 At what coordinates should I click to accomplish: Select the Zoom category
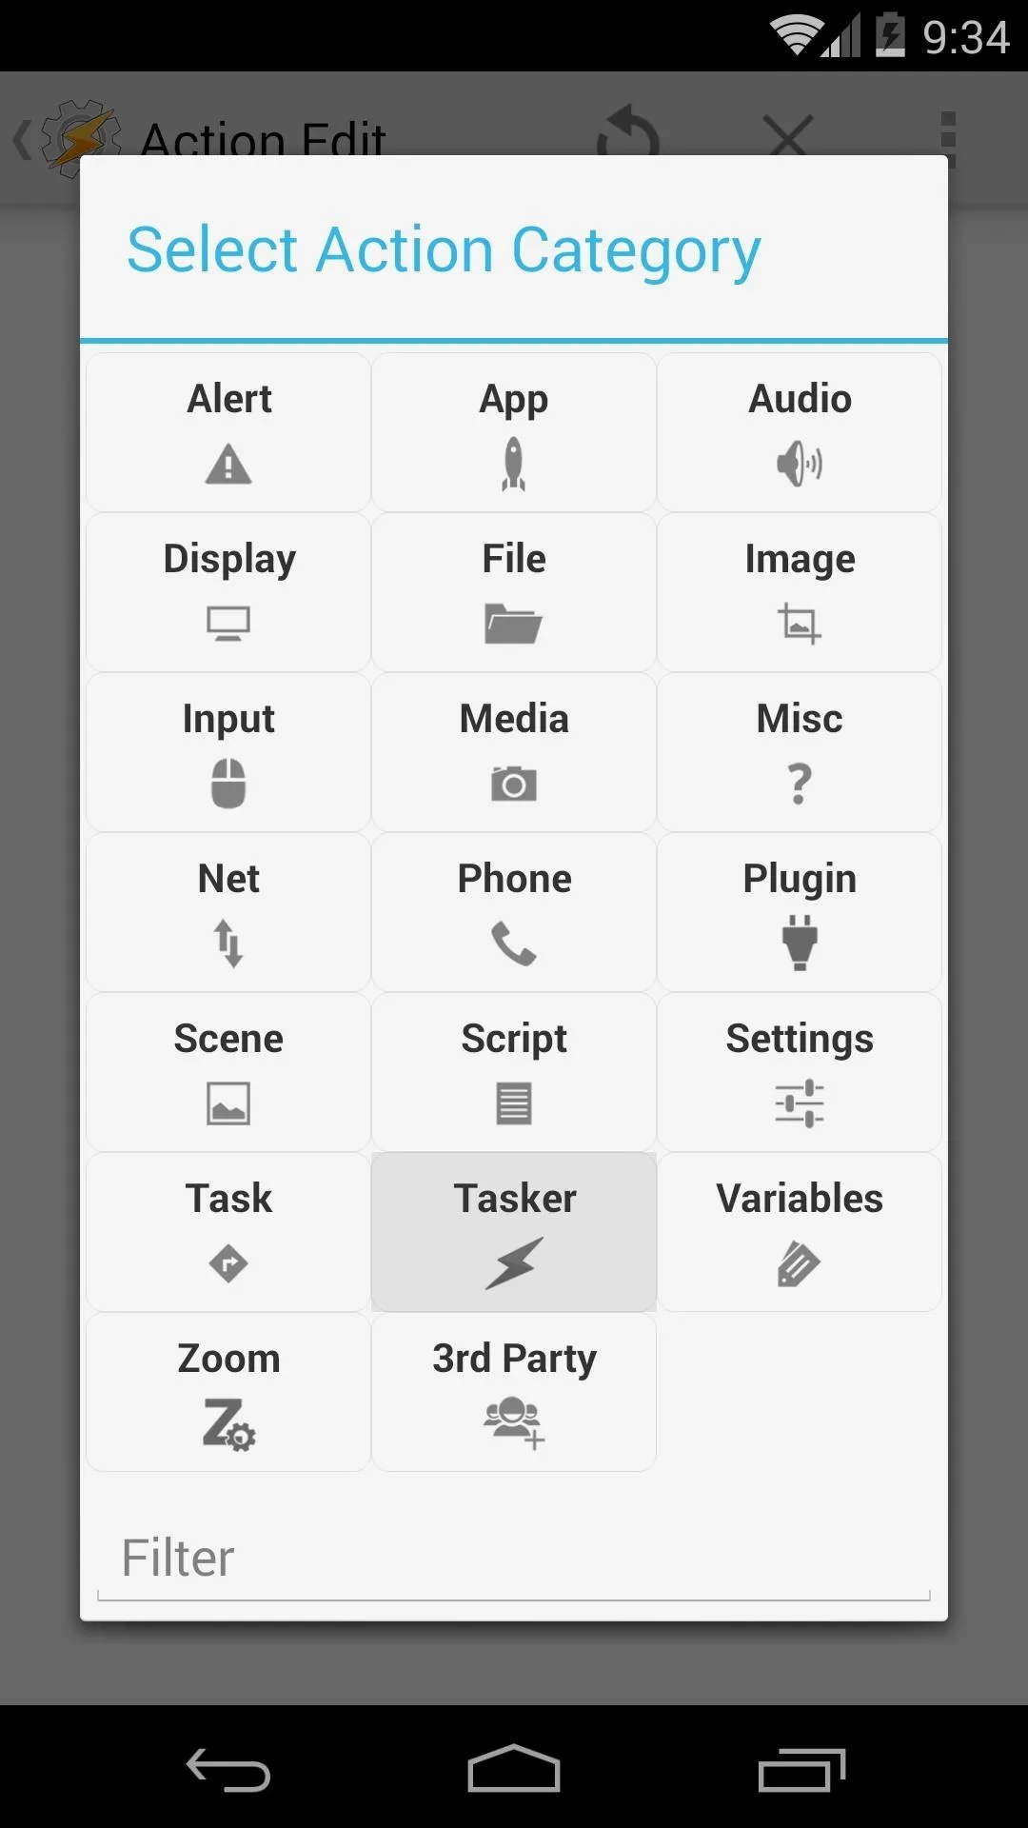228,1392
